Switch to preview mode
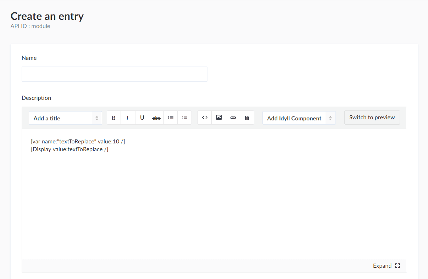 (372, 118)
